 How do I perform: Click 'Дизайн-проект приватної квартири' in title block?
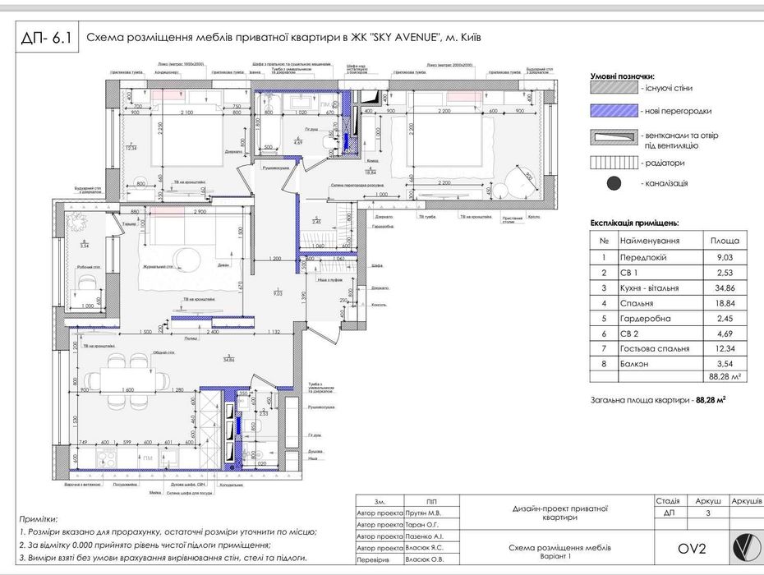pyautogui.click(x=559, y=513)
